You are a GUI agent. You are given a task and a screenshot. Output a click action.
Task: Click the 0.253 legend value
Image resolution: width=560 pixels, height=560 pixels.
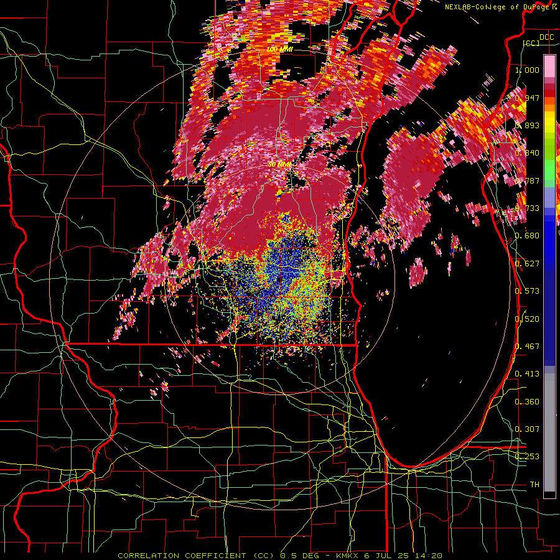pyautogui.click(x=527, y=457)
